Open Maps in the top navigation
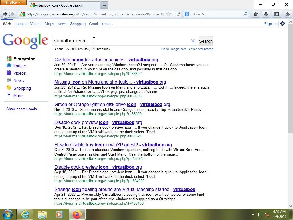The width and height of the screenshot is (293, 220). pyautogui.click(x=49, y=24)
